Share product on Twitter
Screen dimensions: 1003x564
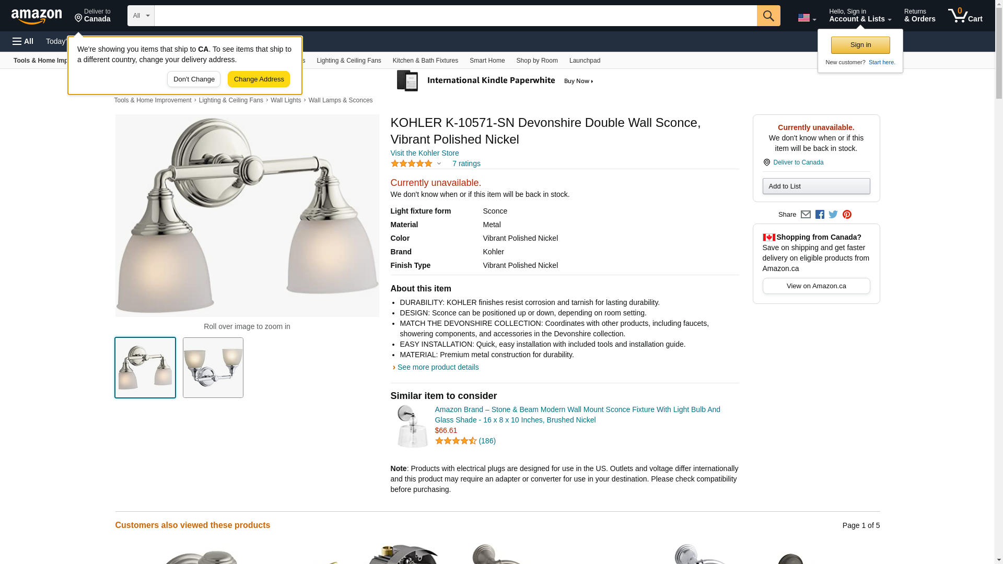(x=833, y=215)
